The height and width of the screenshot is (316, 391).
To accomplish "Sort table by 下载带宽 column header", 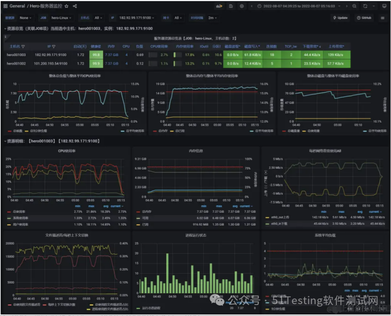I will pyautogui.click(x=312, y=47).
